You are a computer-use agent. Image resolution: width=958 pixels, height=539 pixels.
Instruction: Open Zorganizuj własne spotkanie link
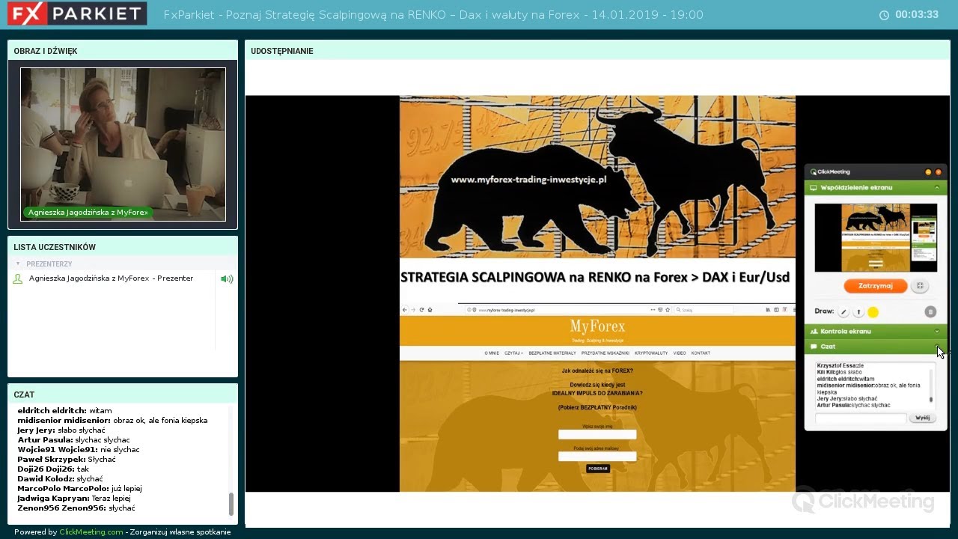click(180, 532)
